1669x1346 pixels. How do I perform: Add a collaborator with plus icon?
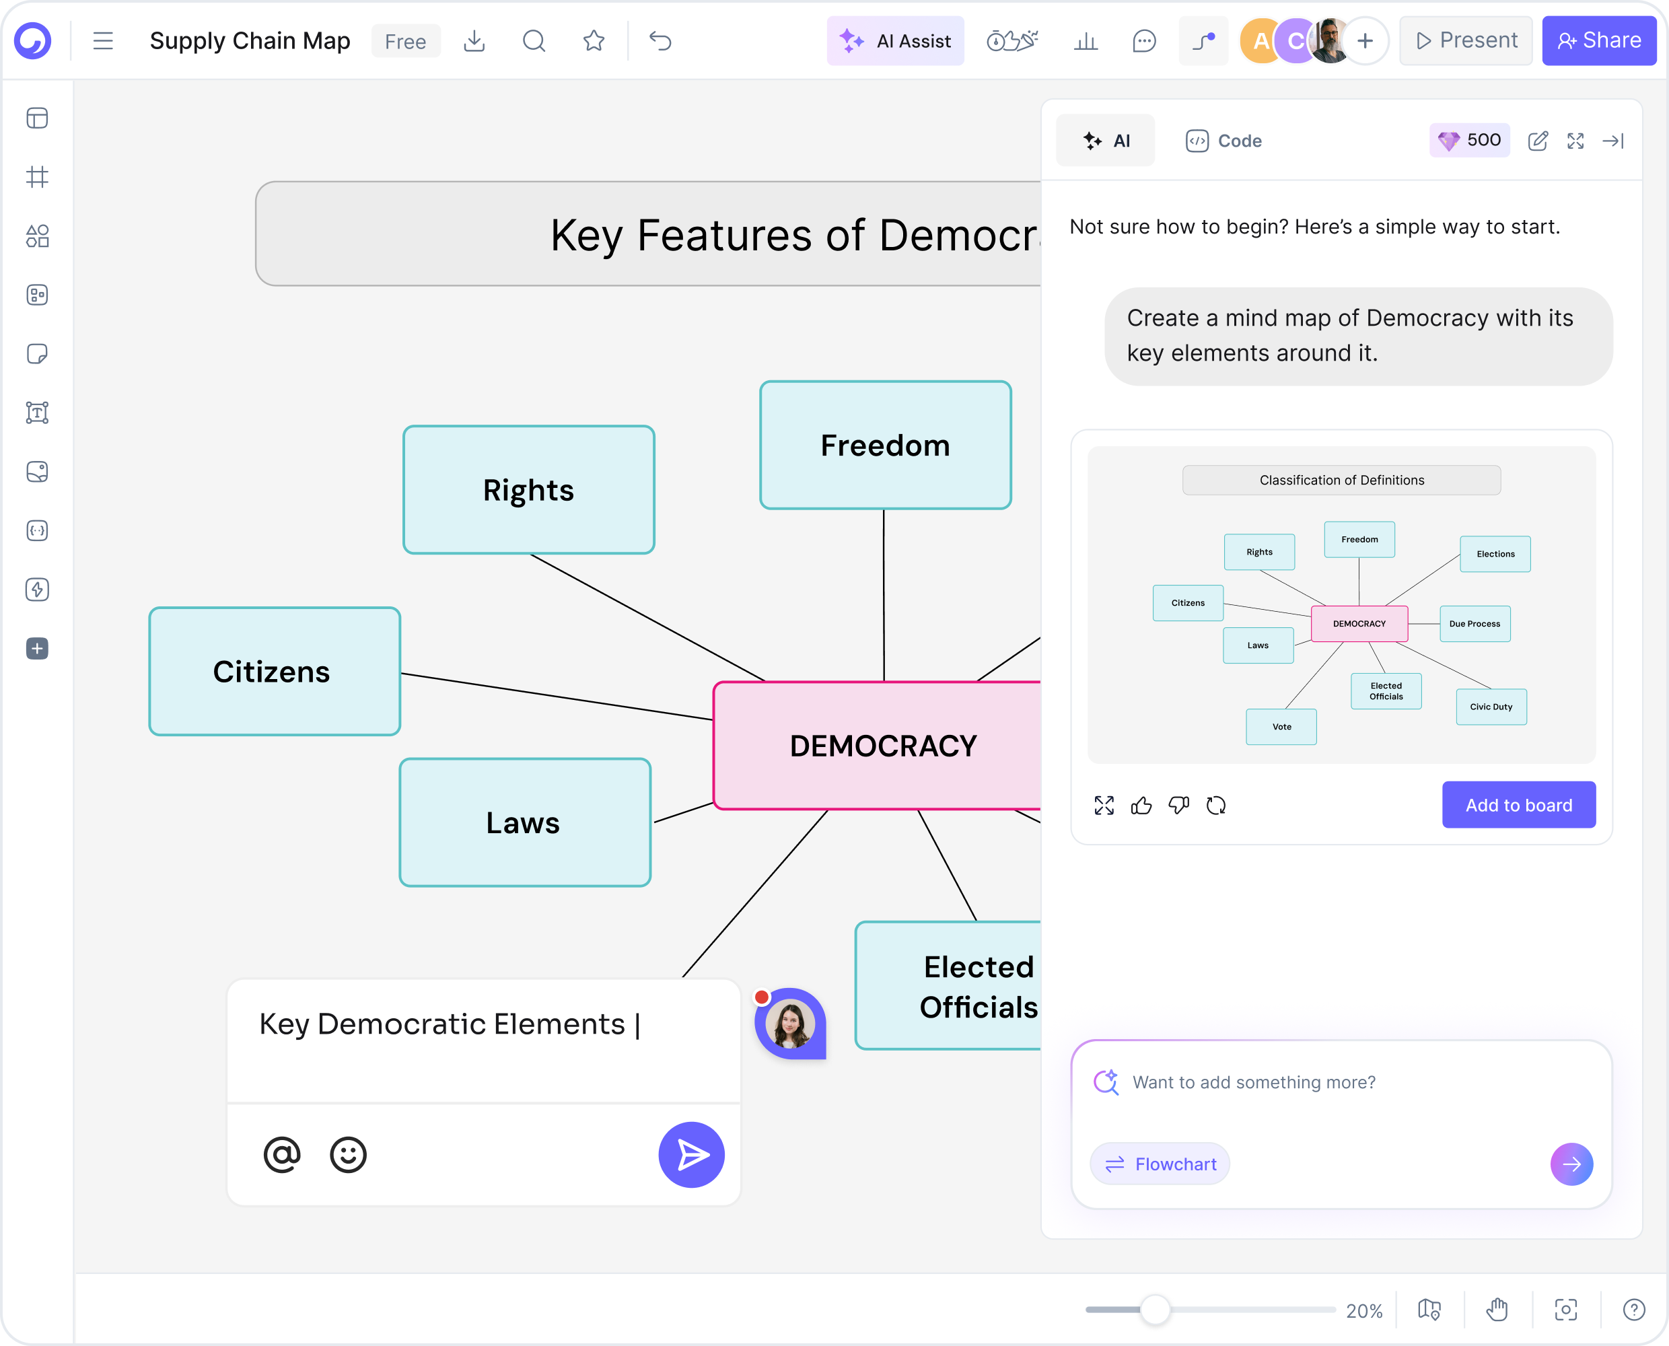1365,41
